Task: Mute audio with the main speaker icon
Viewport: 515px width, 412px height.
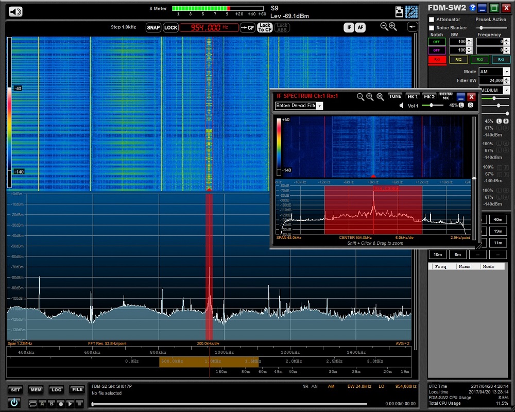Action: click(x=15, y=12)
